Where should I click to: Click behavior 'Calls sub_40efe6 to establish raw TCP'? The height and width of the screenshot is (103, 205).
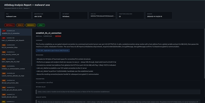coord(61,68)
